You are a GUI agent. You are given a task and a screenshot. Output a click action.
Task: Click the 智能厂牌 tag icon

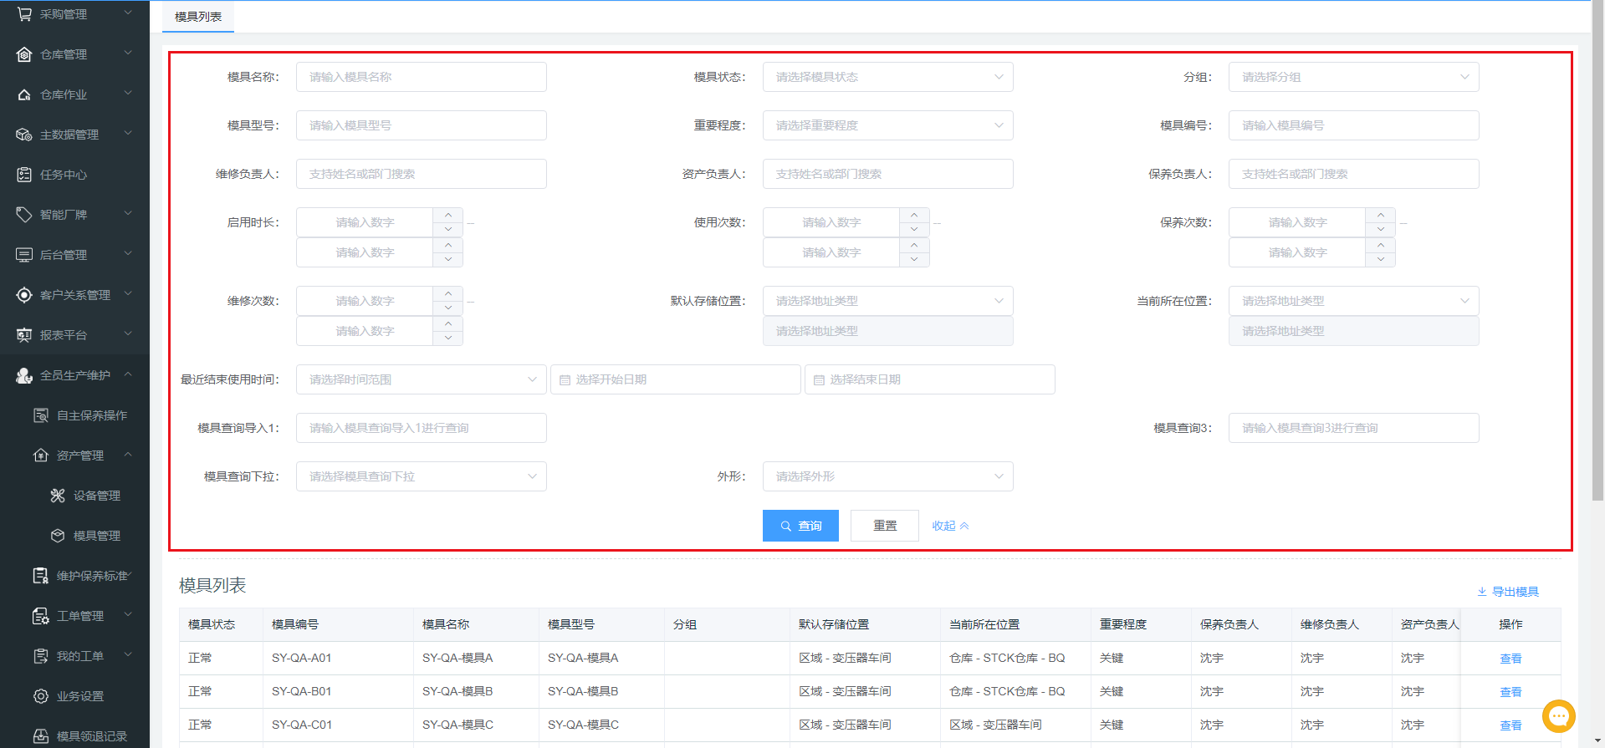24,215
